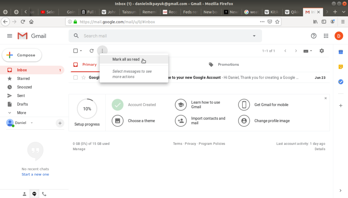
Task: Select Get Gmail for mobile
Action: (x=263, y=105)
